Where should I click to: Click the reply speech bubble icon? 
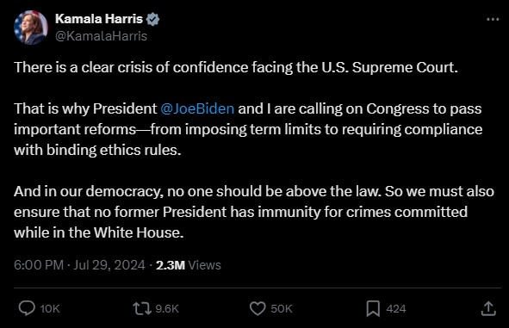coord(27,308)
